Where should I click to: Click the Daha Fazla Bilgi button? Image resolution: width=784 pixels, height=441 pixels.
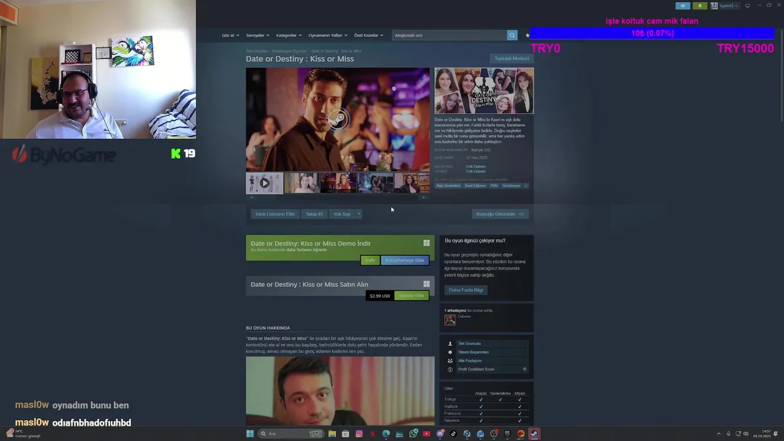tap(466, 290)
